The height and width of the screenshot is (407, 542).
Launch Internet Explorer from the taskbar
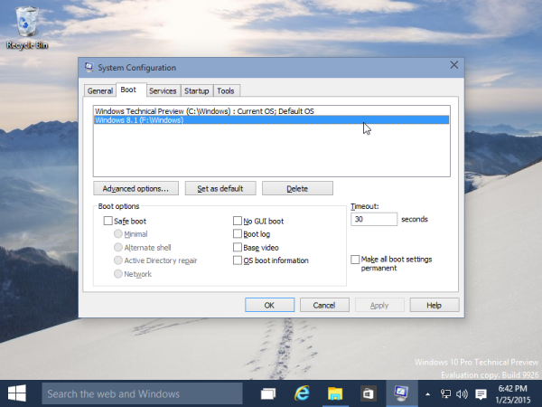coord(302,393)
